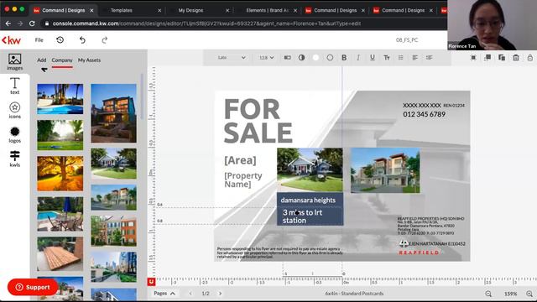Screen dimensions: 537x302
Task: Switch to the Add tab
Action: 42,60
